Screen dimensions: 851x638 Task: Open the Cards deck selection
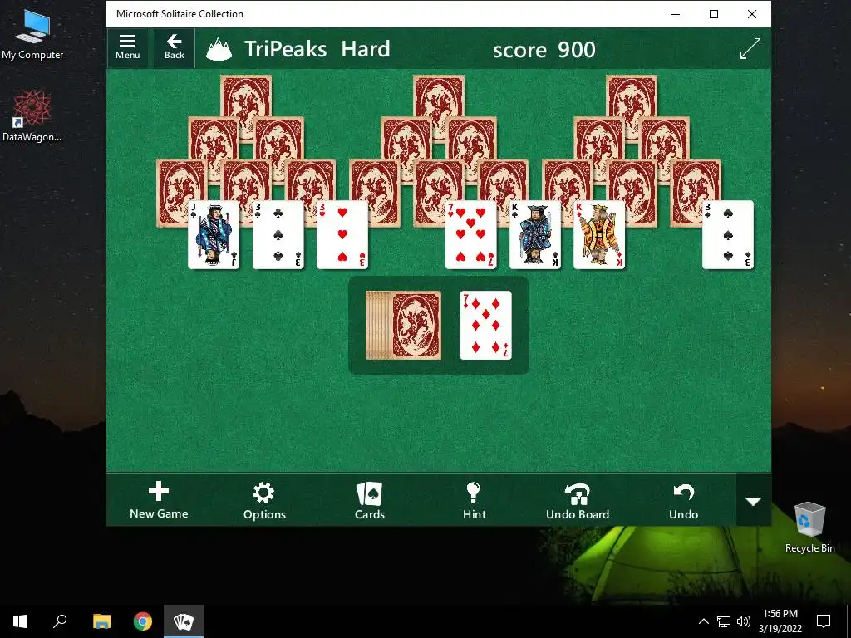click(370, 501)
